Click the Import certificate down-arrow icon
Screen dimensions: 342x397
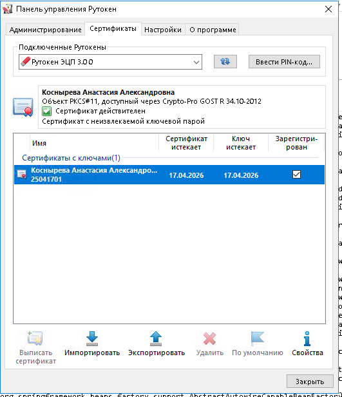coord(92,338)
